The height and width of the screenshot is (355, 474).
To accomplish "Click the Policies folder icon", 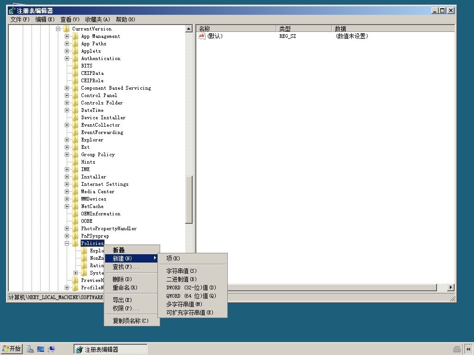I will coord(75,243).
